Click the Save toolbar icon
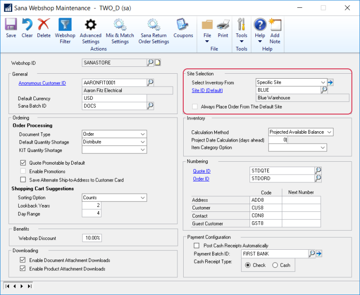 pyautogui.click(x=11, y=25)
